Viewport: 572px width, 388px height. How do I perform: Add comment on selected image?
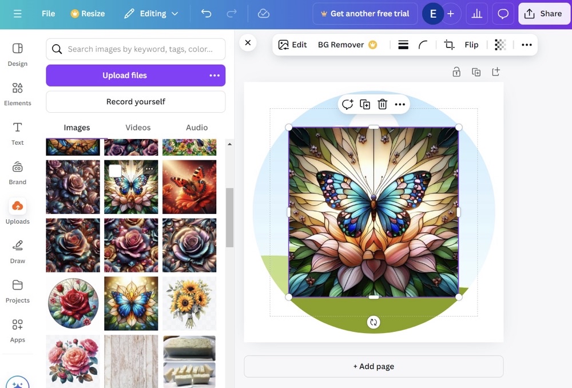tap(347, 104)
